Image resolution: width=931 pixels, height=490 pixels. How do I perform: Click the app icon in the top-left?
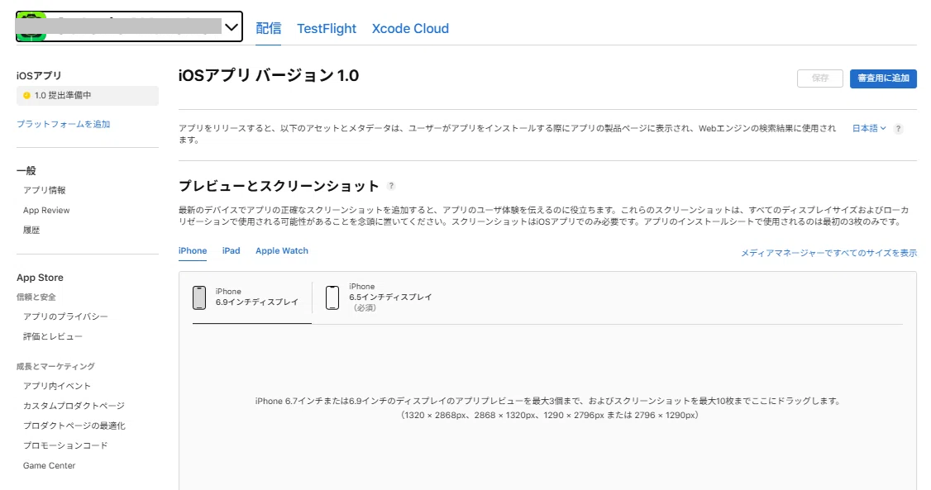[29, 26]
